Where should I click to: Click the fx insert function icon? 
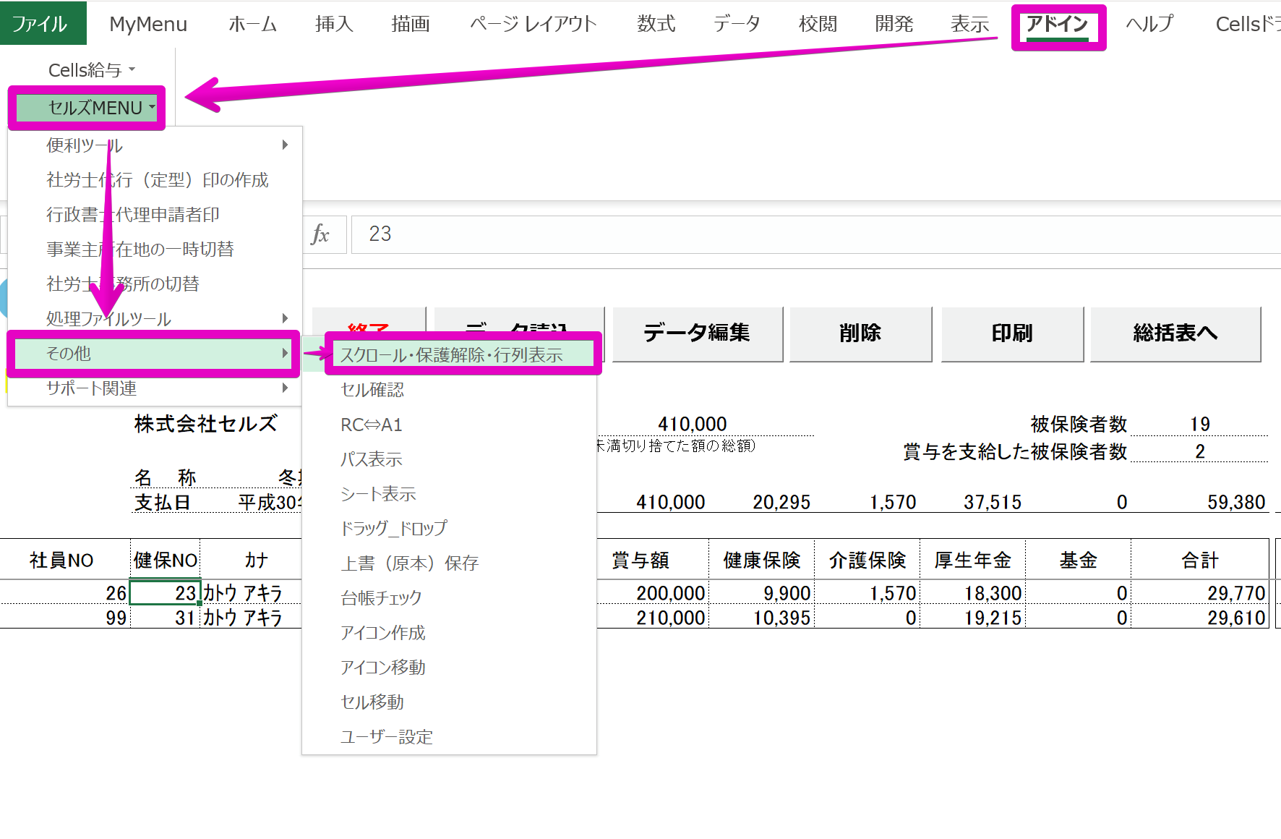pyautogui.click(x=320, y=234)
